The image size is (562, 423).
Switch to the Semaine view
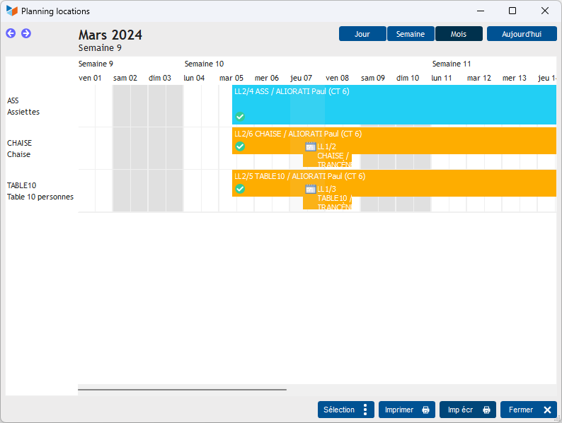[411, 34]
